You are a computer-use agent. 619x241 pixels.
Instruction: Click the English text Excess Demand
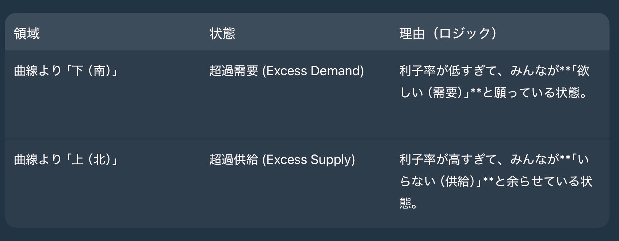[x=313, y=70]
